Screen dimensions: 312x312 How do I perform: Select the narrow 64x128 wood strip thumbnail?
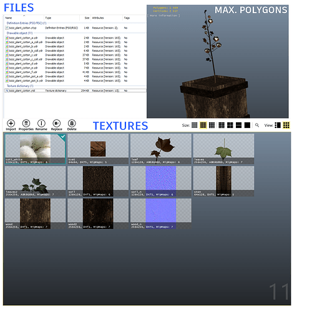[x=223, y=181]
